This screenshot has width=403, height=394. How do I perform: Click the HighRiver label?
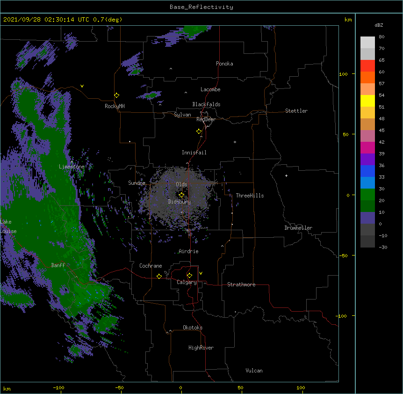[201, 348]
